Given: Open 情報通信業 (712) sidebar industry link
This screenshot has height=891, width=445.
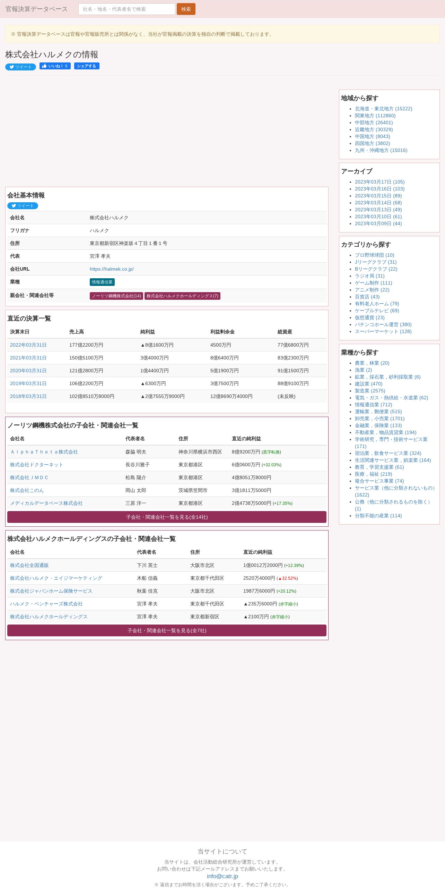Looking at the screenshot, I should coord(373,405).
